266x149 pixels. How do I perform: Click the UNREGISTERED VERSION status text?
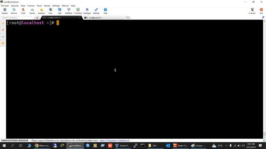(x=15, y=141)
